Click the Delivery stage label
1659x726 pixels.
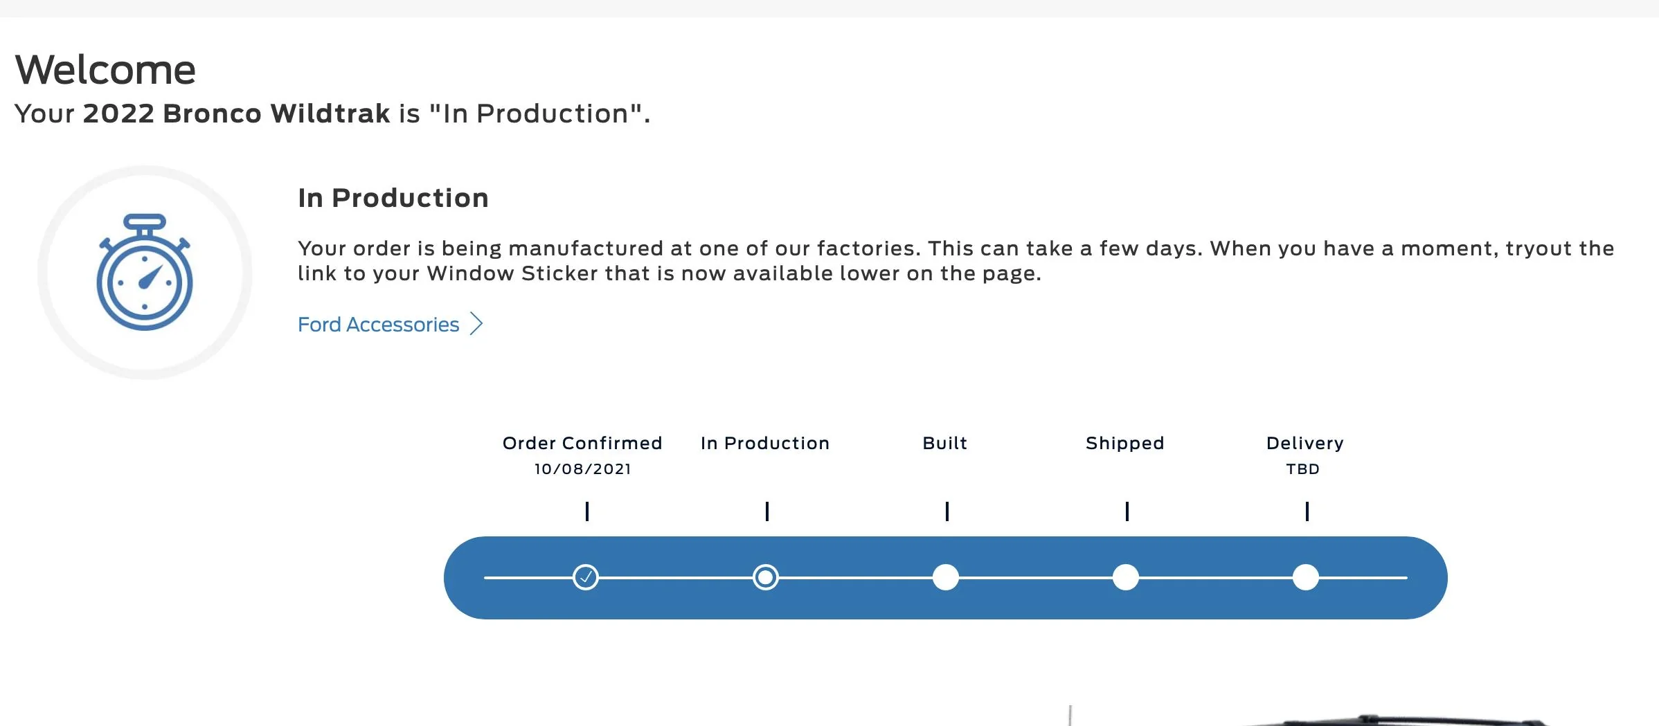pos(1305,444)
